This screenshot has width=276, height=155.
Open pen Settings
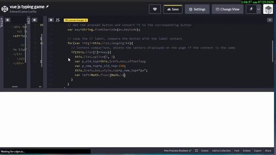(197, 9)
